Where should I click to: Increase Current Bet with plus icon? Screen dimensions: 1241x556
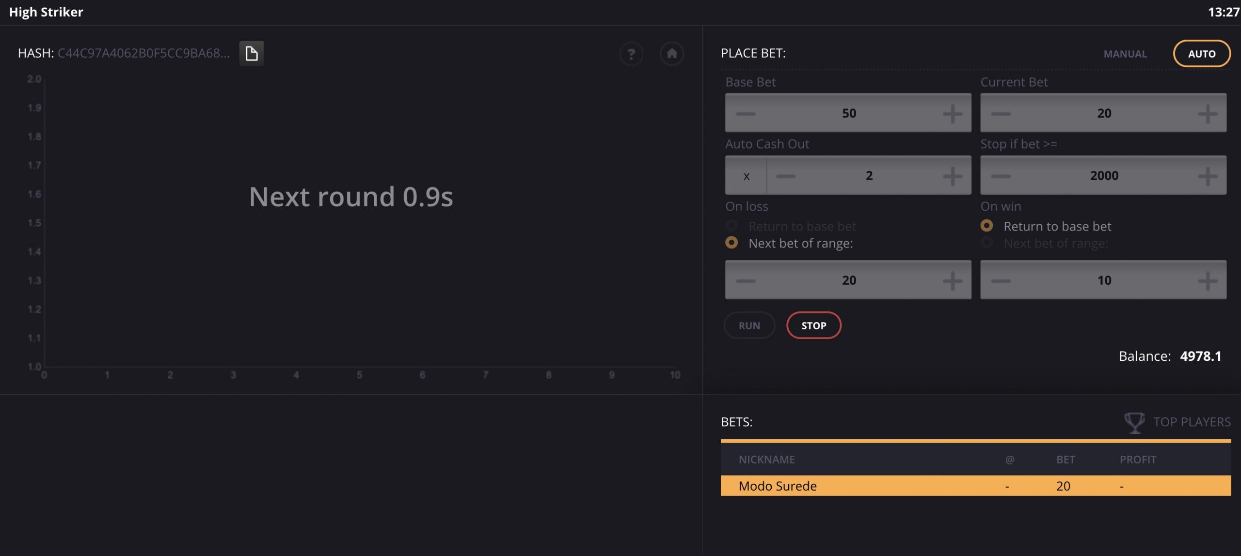coord(1208,113)
